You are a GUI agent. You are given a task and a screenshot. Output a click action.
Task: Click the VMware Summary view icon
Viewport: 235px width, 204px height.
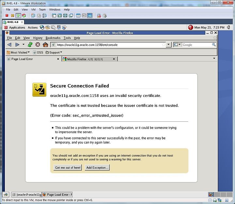pos(78,15)
